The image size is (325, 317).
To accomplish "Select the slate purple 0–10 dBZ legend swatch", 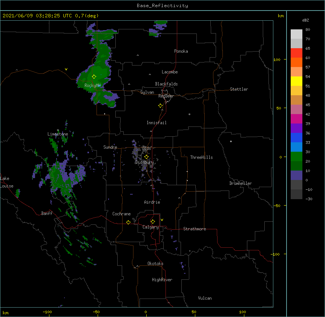I will coord(296,175).
